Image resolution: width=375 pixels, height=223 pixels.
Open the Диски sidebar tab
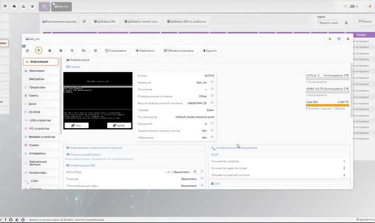tap(41, 104)
